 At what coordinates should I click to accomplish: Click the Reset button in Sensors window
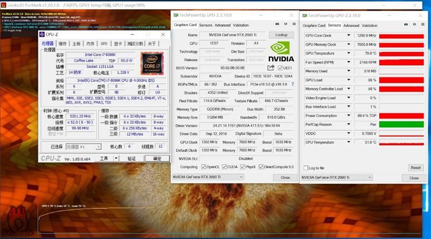click(x=414, y=168)
